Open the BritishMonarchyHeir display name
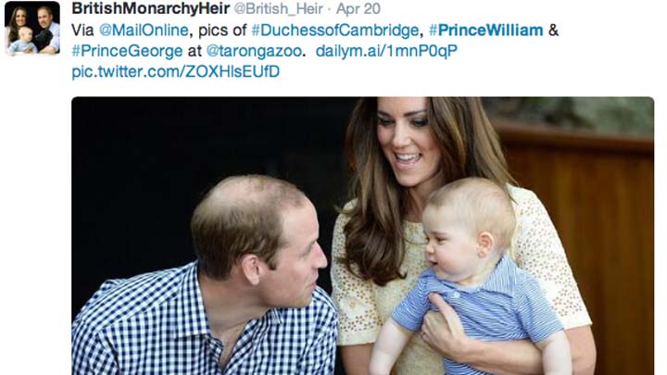Viewport: 667px width, 375px height. point(151,8)
